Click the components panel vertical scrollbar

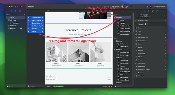click(133, 22)
